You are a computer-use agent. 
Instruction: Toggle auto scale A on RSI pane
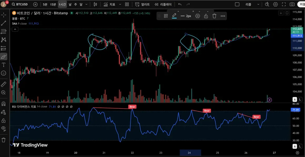click(x=295, y=146)
